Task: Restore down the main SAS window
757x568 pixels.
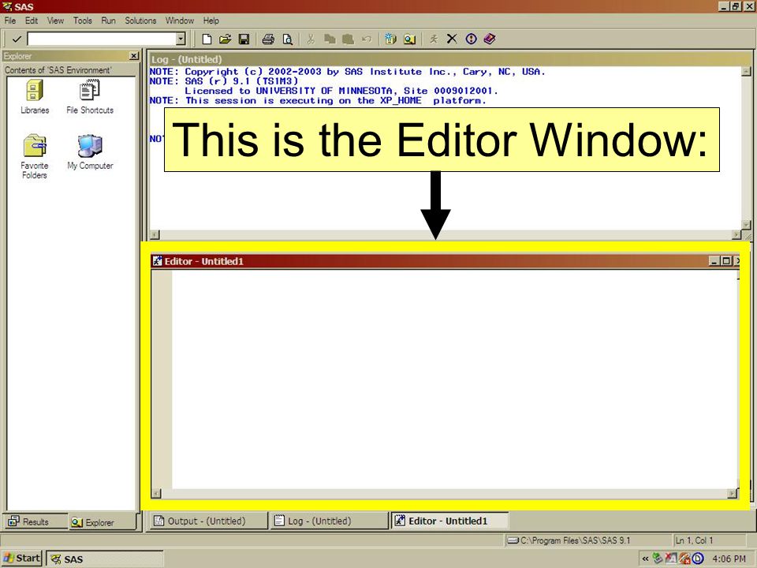Action: [x=735, y=6]
